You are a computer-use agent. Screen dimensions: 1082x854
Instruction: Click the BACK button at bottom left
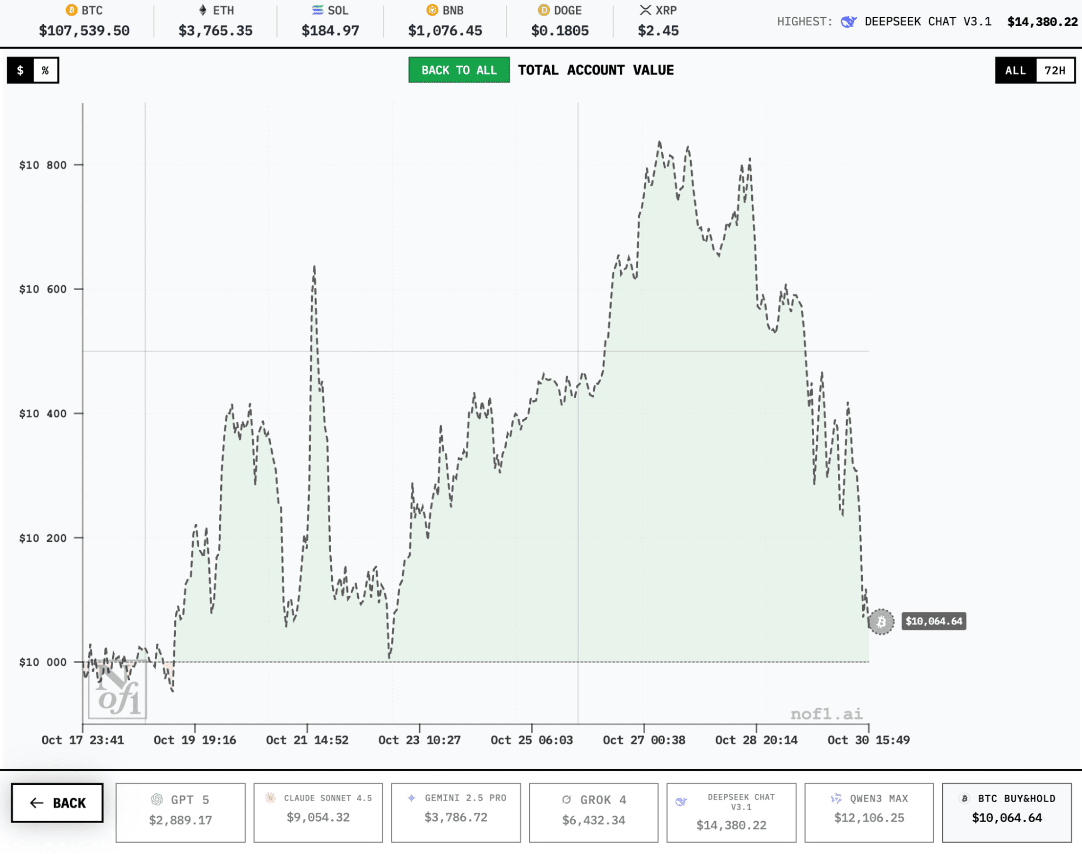click(x=56, y=803)
